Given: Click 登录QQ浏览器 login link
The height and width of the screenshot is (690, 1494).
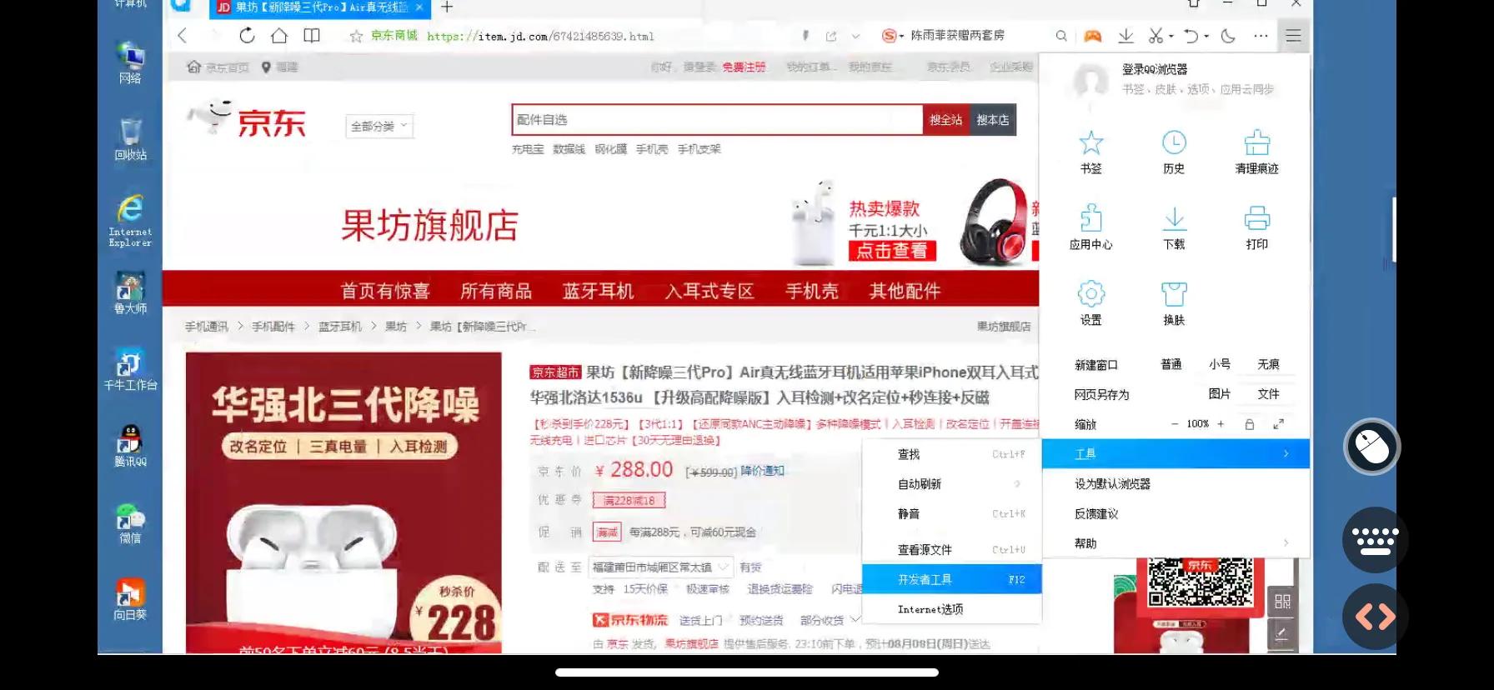Looking at the screenshot, I should 1154,69.
